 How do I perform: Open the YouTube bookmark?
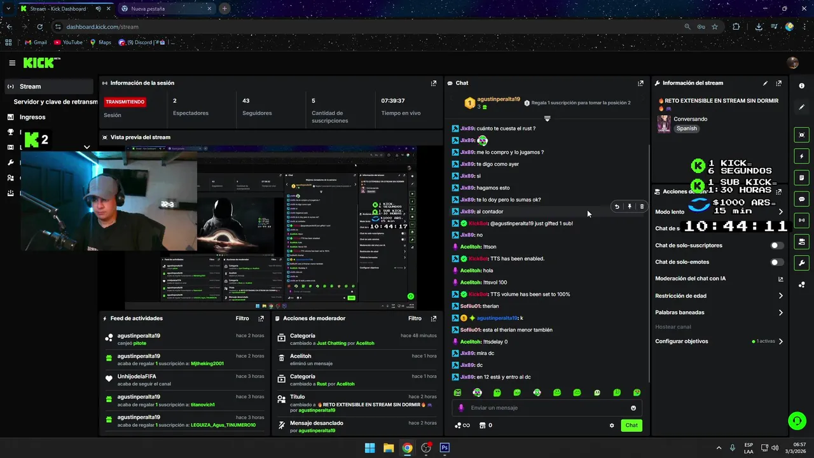coord(68,43)
